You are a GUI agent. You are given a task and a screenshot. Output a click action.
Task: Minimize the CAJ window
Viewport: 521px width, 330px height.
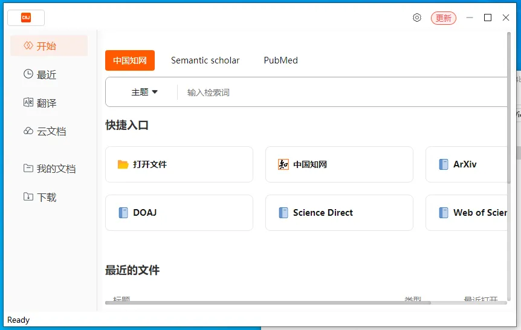pos(470,18)
